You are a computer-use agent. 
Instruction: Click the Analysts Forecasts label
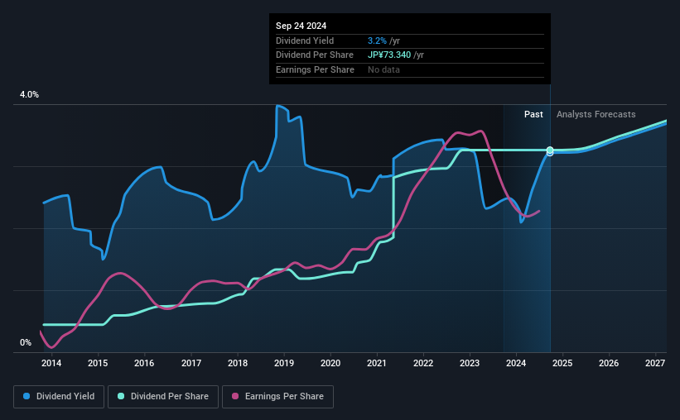(596, 114)
